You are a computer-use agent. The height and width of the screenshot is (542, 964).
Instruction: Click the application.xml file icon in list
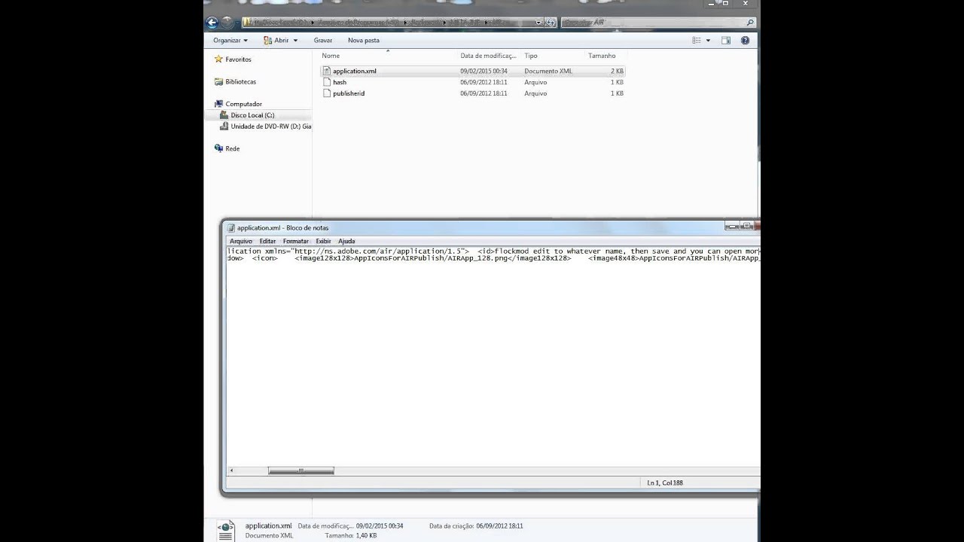[x=327, y=71]
